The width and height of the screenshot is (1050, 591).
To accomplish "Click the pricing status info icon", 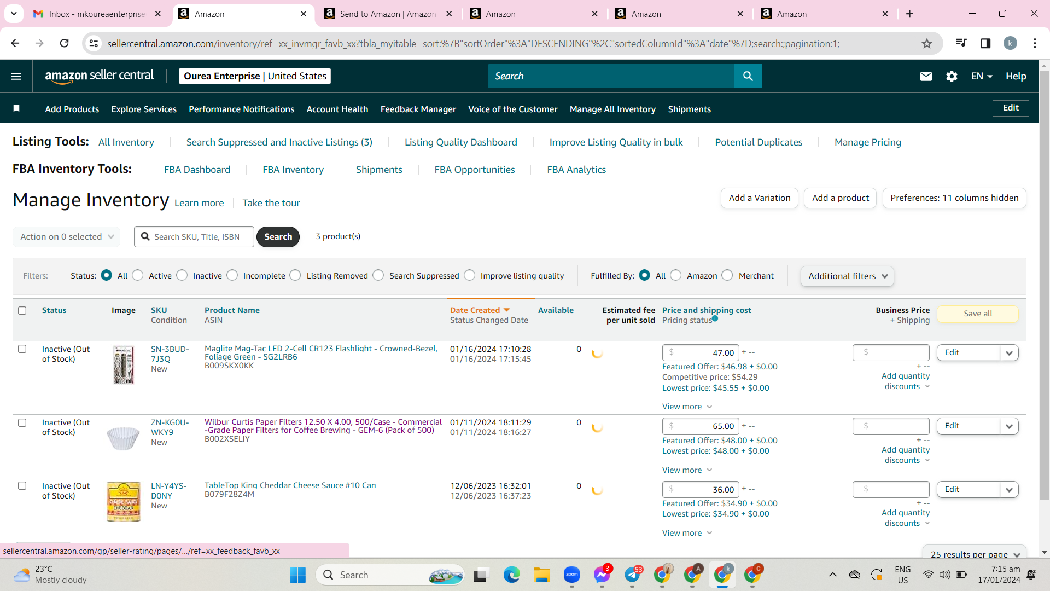I will (715, 318).
